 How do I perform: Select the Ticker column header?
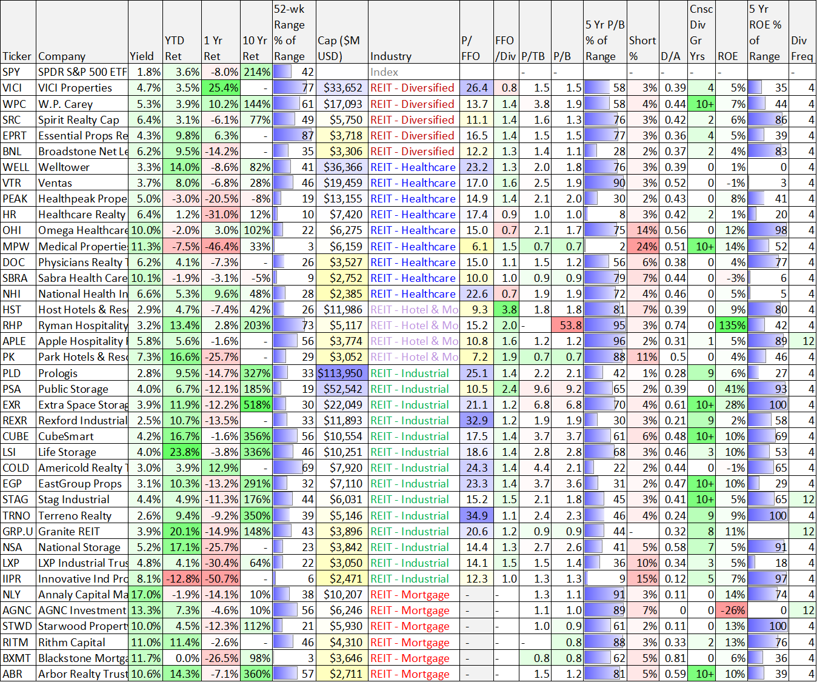coord(18,32)
